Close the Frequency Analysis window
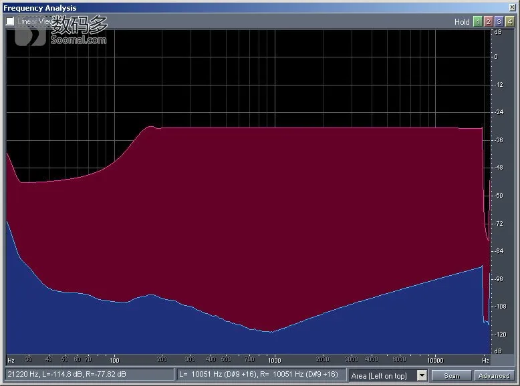Image resolution: width=520 pixels, height=386 pixels. [x=512, y=7]
